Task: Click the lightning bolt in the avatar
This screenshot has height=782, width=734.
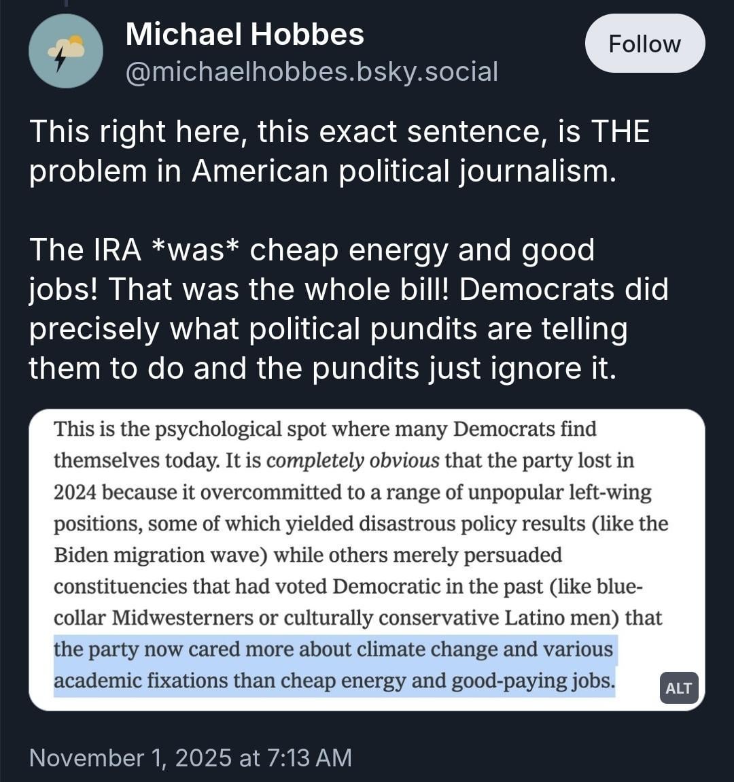Action: click(x=60, y=60)
